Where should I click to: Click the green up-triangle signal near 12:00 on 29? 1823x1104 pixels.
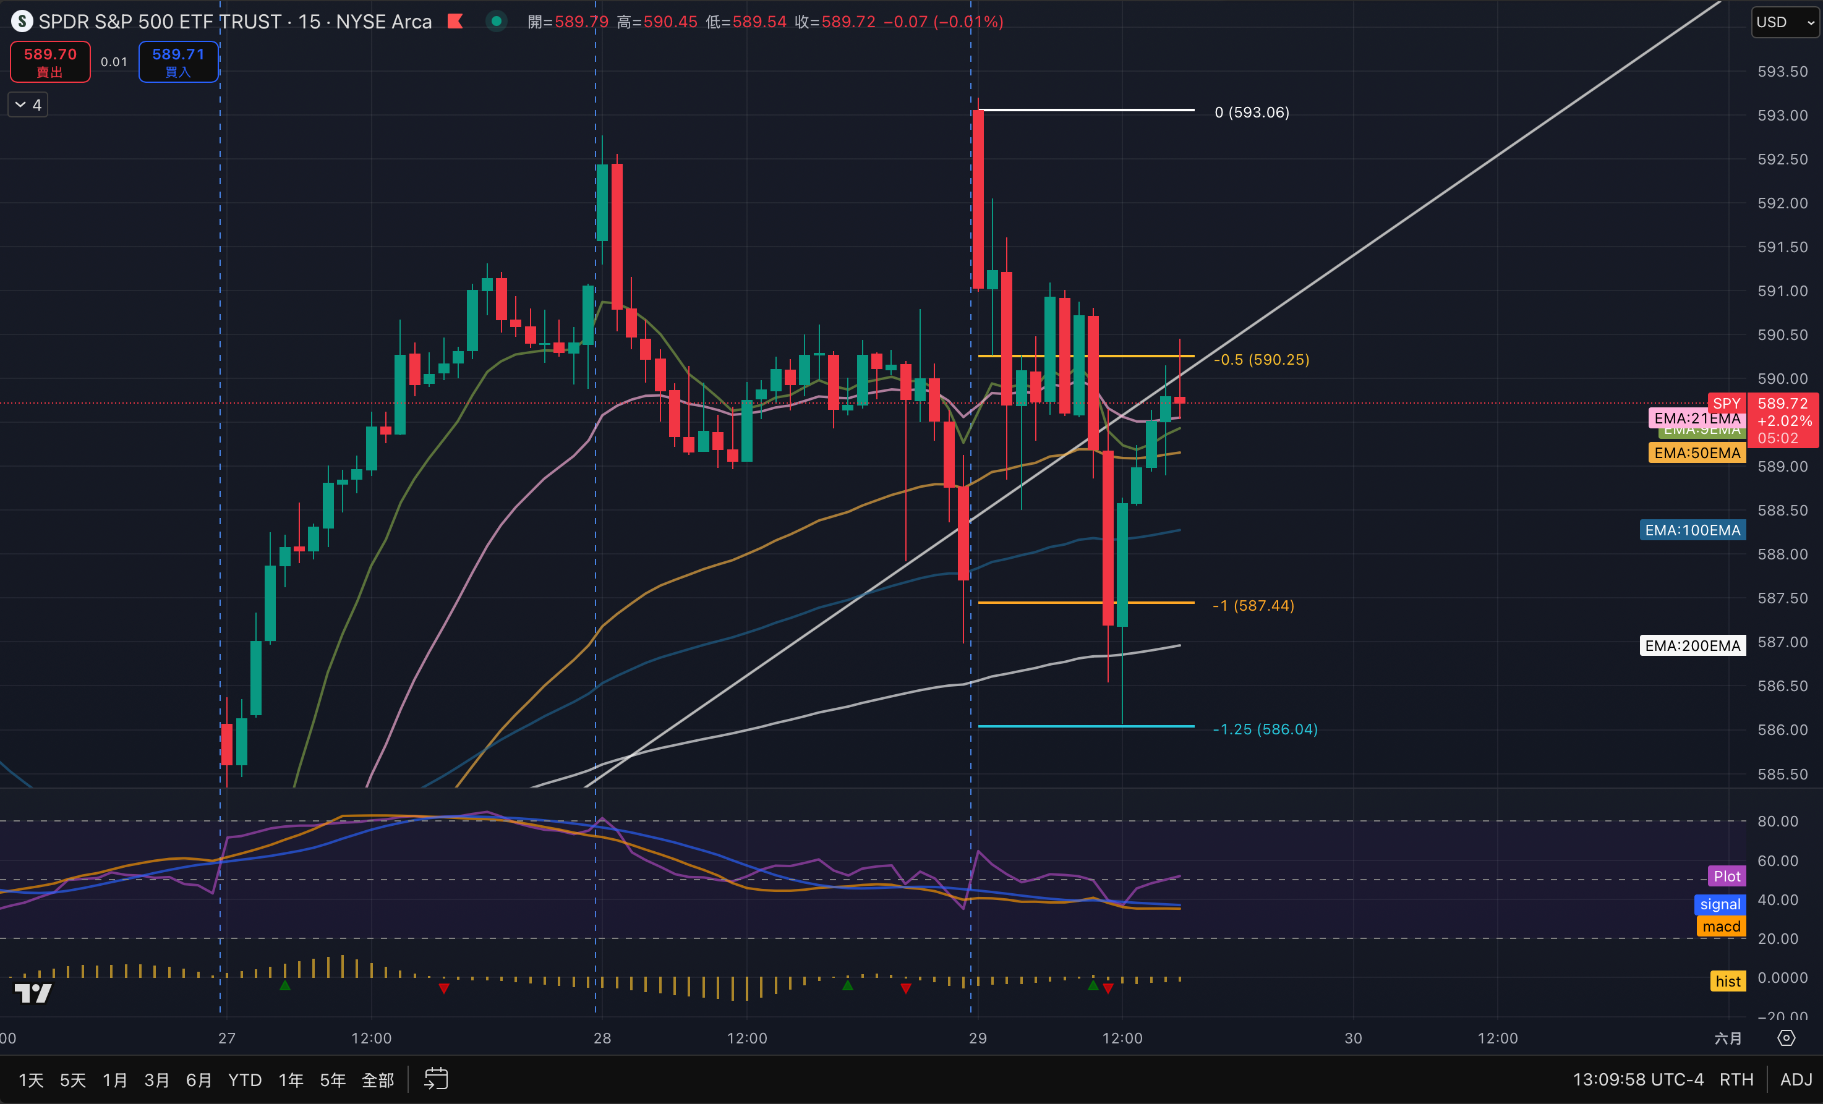[1093, 986]
